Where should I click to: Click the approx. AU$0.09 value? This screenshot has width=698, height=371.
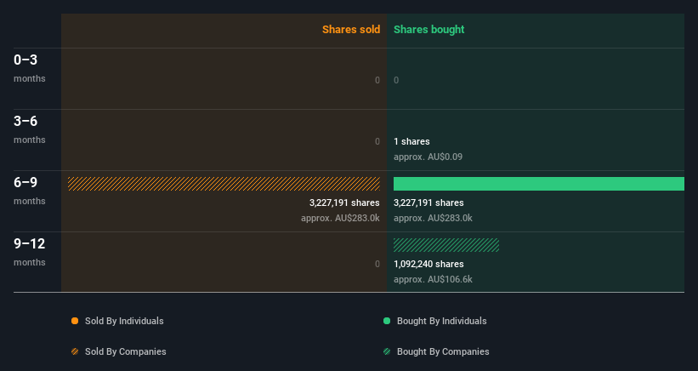428,157
